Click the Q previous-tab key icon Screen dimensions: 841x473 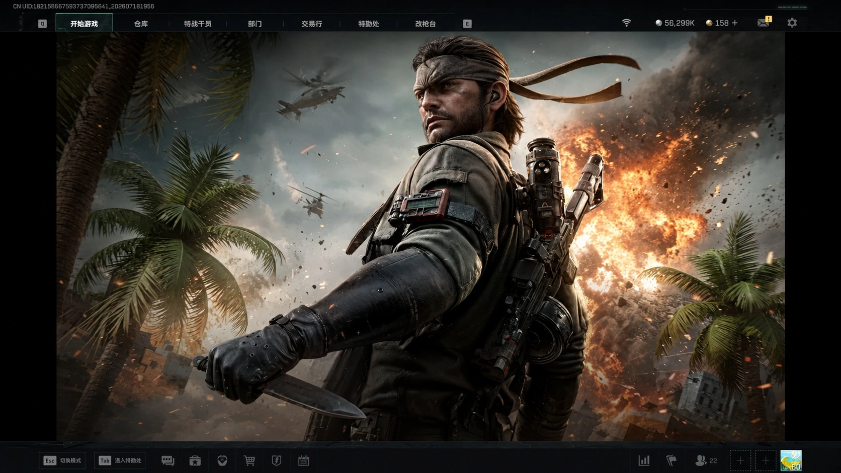tap(42, 24)
